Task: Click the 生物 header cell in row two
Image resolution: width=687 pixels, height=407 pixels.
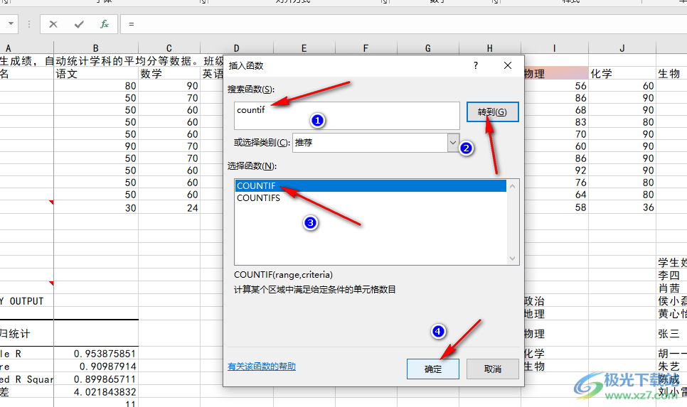Action: coord(671,74)
